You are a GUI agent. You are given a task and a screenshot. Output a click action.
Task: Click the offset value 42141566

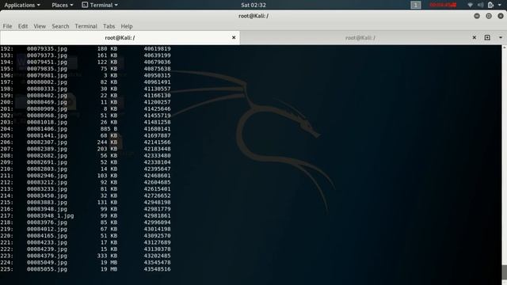[157, 142]
